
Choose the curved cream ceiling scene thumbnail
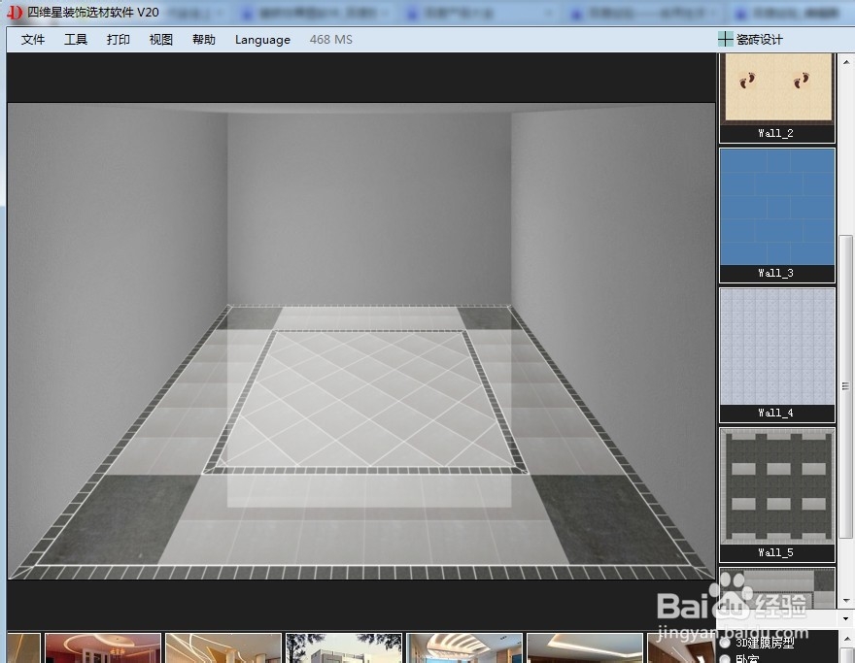pos(223,647)
